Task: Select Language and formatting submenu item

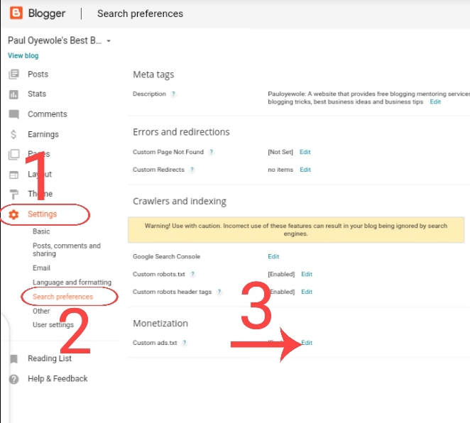Action: pyautogui.click(x=72, y=282)
